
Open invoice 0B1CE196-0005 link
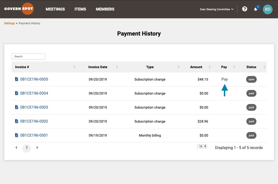pyautogui.click(x=34, y=79)
